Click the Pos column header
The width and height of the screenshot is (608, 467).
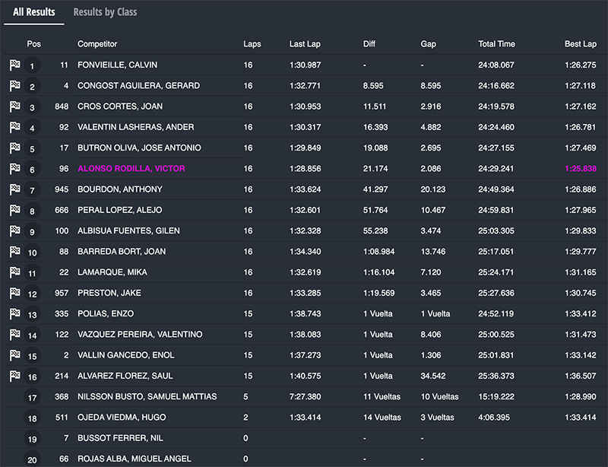33,44
